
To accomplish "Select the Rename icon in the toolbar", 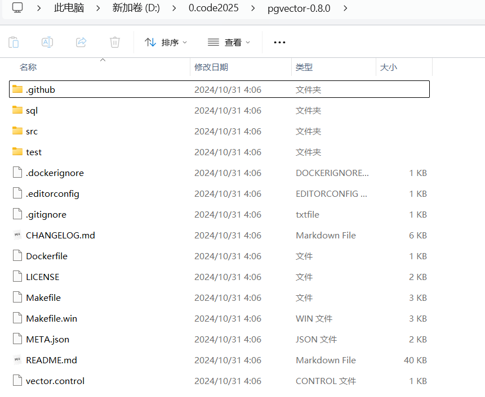I will click(x=47, y=42).
